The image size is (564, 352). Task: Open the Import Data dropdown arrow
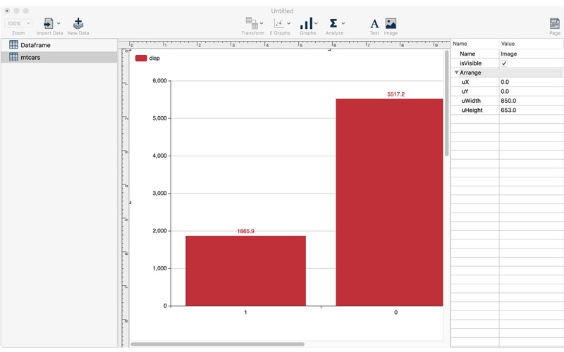tap(59, 24)
